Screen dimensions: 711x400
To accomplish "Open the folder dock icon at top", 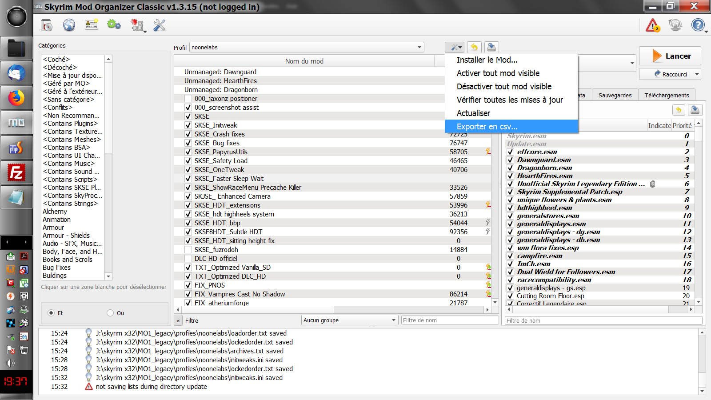I will tap(16, 48).
